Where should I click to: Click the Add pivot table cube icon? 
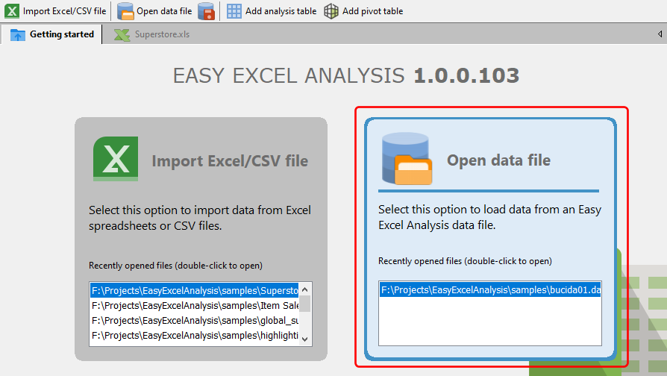tap(331, 11)
